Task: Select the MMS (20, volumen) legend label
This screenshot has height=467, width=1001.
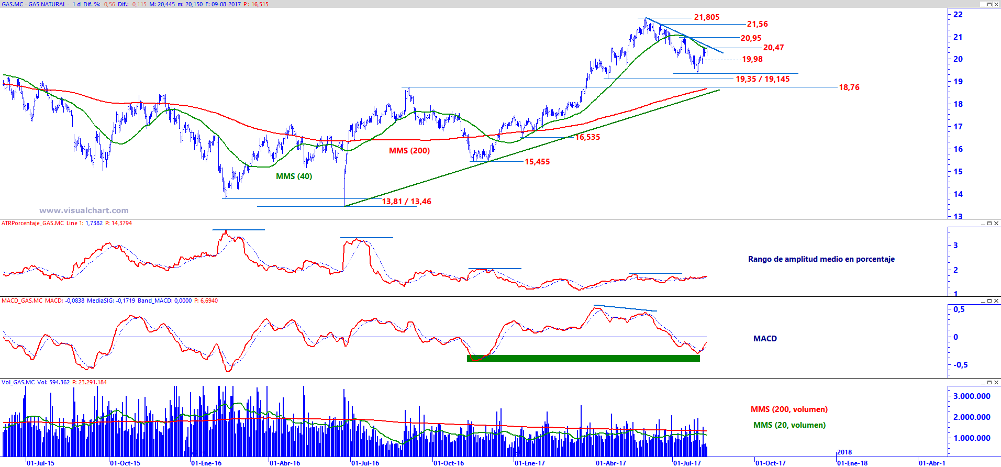Action: point(789,425)
